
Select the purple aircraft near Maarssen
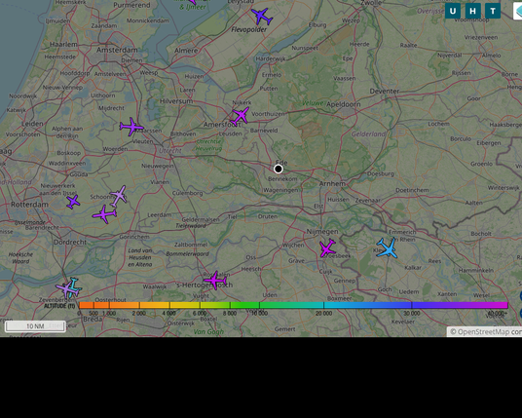click(x=131, y=127)
